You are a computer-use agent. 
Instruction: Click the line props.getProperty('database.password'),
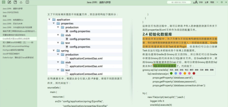tap(175, 82)
